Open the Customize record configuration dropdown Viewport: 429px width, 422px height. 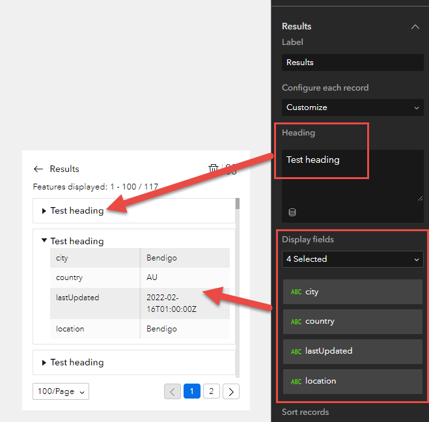coord(353,107)
